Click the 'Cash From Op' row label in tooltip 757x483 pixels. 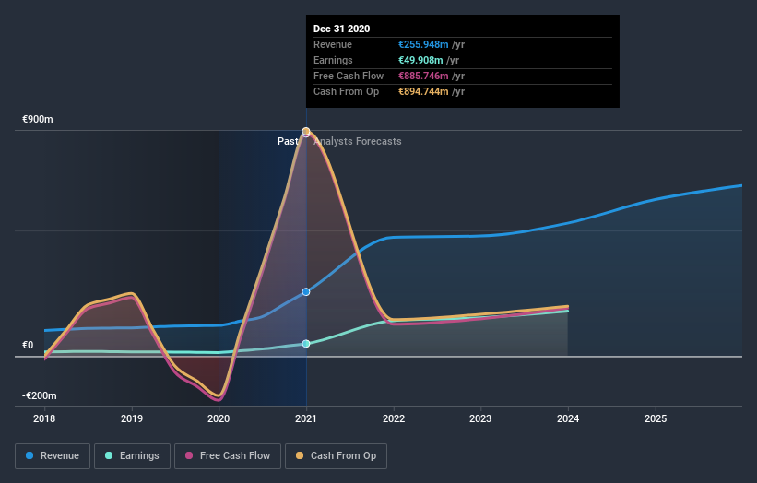346,91
